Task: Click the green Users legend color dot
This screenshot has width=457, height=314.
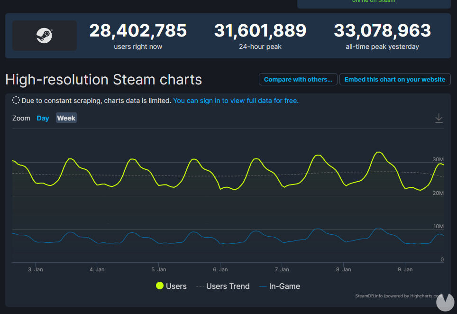Action: [x=160, y=286]
